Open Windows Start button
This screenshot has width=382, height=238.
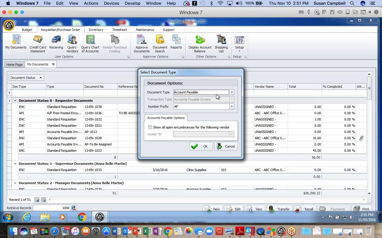[x=8, y=217]
